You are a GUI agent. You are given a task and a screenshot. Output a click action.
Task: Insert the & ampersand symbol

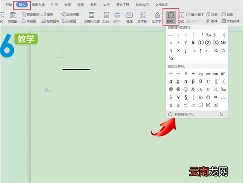[193, 89]
